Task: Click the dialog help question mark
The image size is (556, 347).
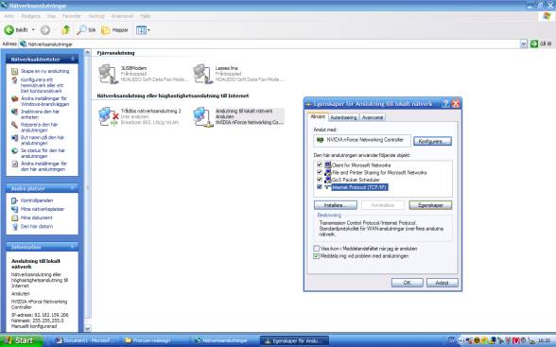Action: [x=445, y=103]
